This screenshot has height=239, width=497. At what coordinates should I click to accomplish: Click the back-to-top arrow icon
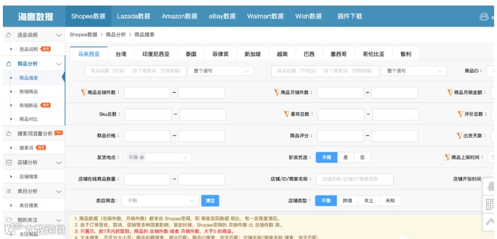click(x=491, y=222)
